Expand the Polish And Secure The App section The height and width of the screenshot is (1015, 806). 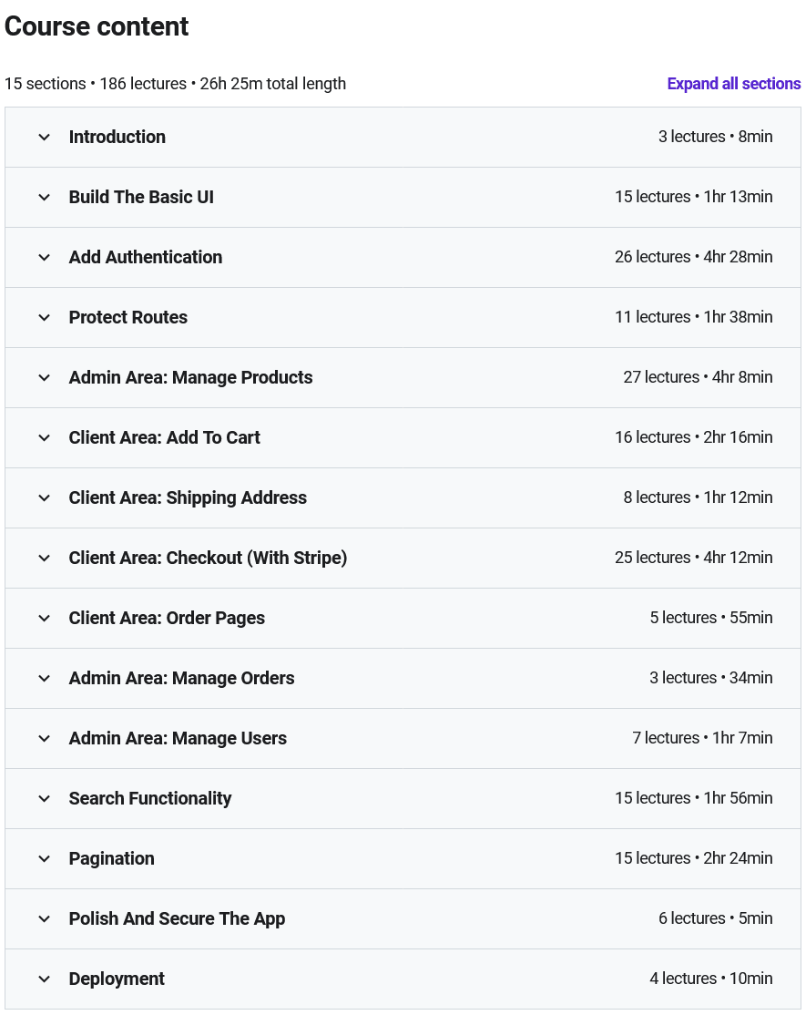(x=177, y=918)
